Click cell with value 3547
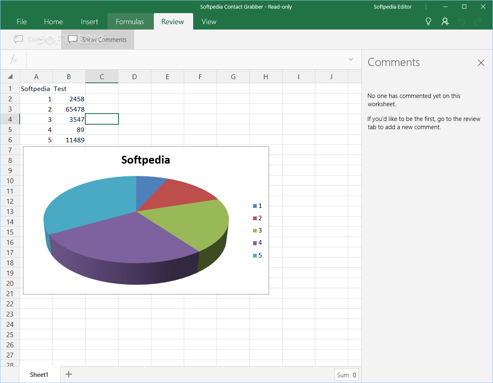 pyautogui.click(x=69, y=119)
